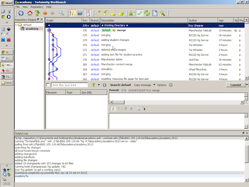Click the orange Back arrow

45,13
